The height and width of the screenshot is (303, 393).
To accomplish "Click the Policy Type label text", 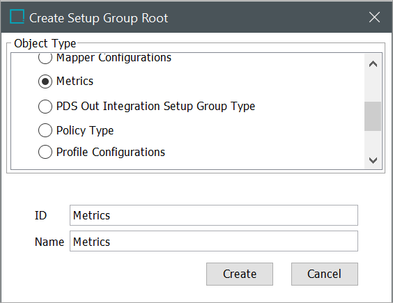I will point(85,130).
